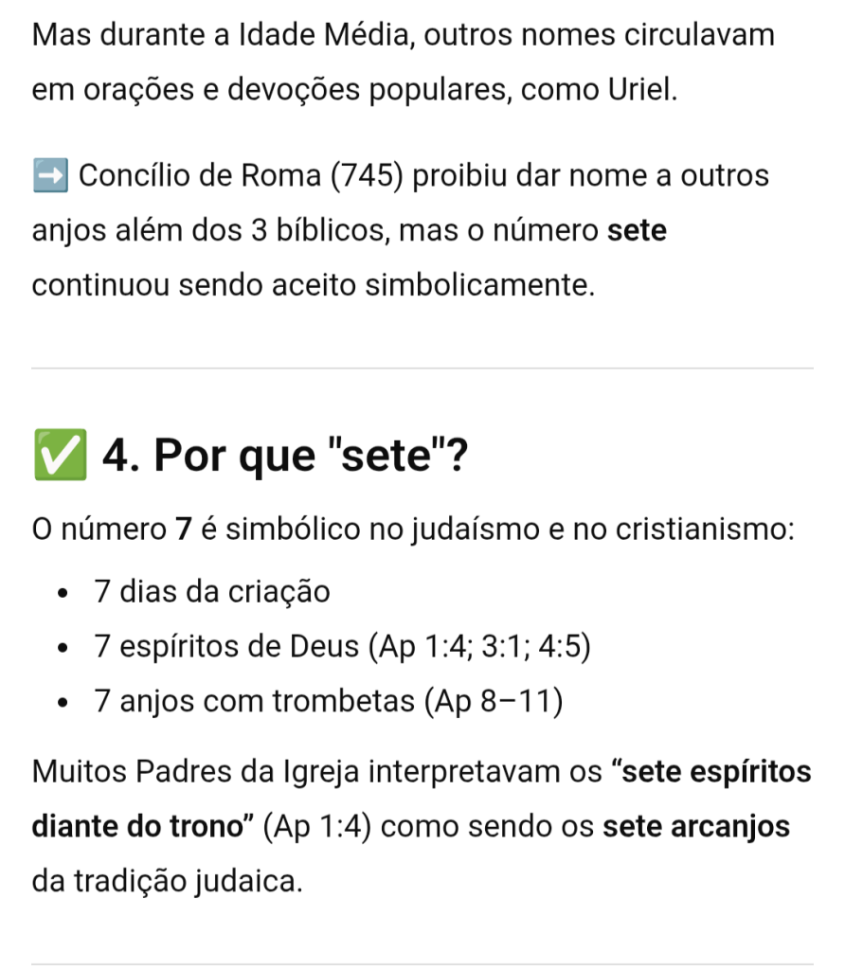The height and width of the screenshot is (970, 845).
Task: Click the bold number '7' in 'O número 7'
Action: 185,530
